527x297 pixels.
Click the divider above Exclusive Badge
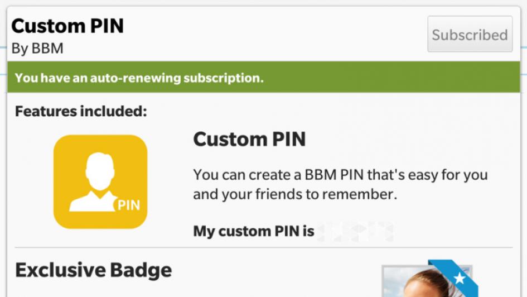coord(263,247)
